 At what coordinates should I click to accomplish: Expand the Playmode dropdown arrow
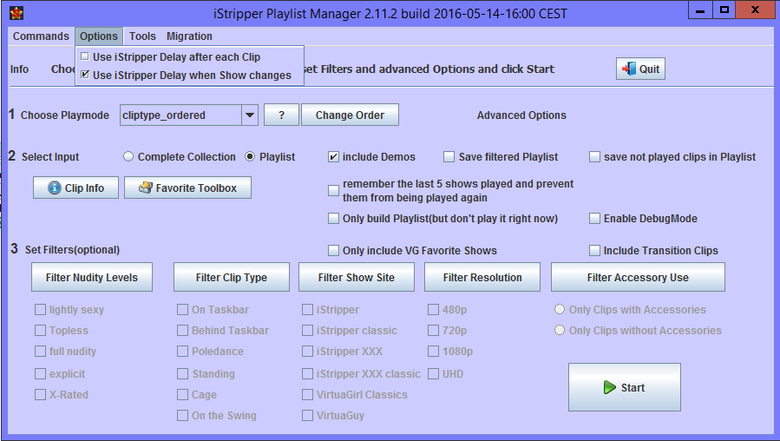(x=249, y=115)
